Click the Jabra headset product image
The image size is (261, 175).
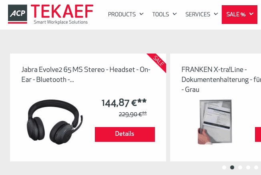55,122
